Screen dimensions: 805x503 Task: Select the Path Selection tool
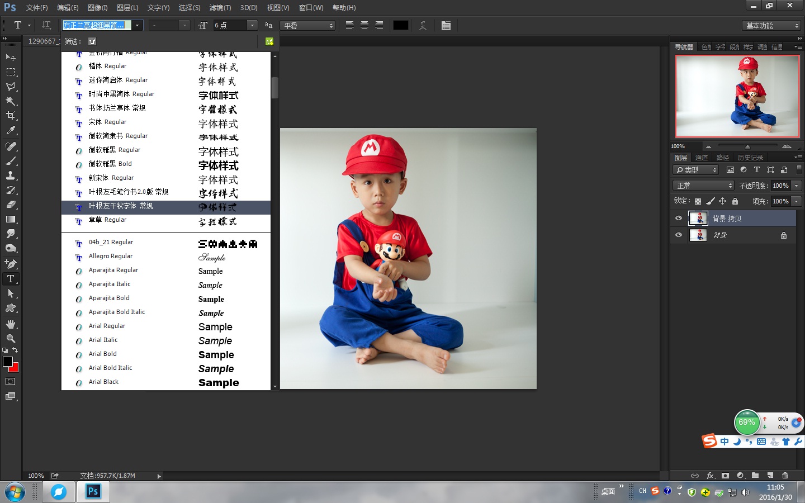click(11, 293)
